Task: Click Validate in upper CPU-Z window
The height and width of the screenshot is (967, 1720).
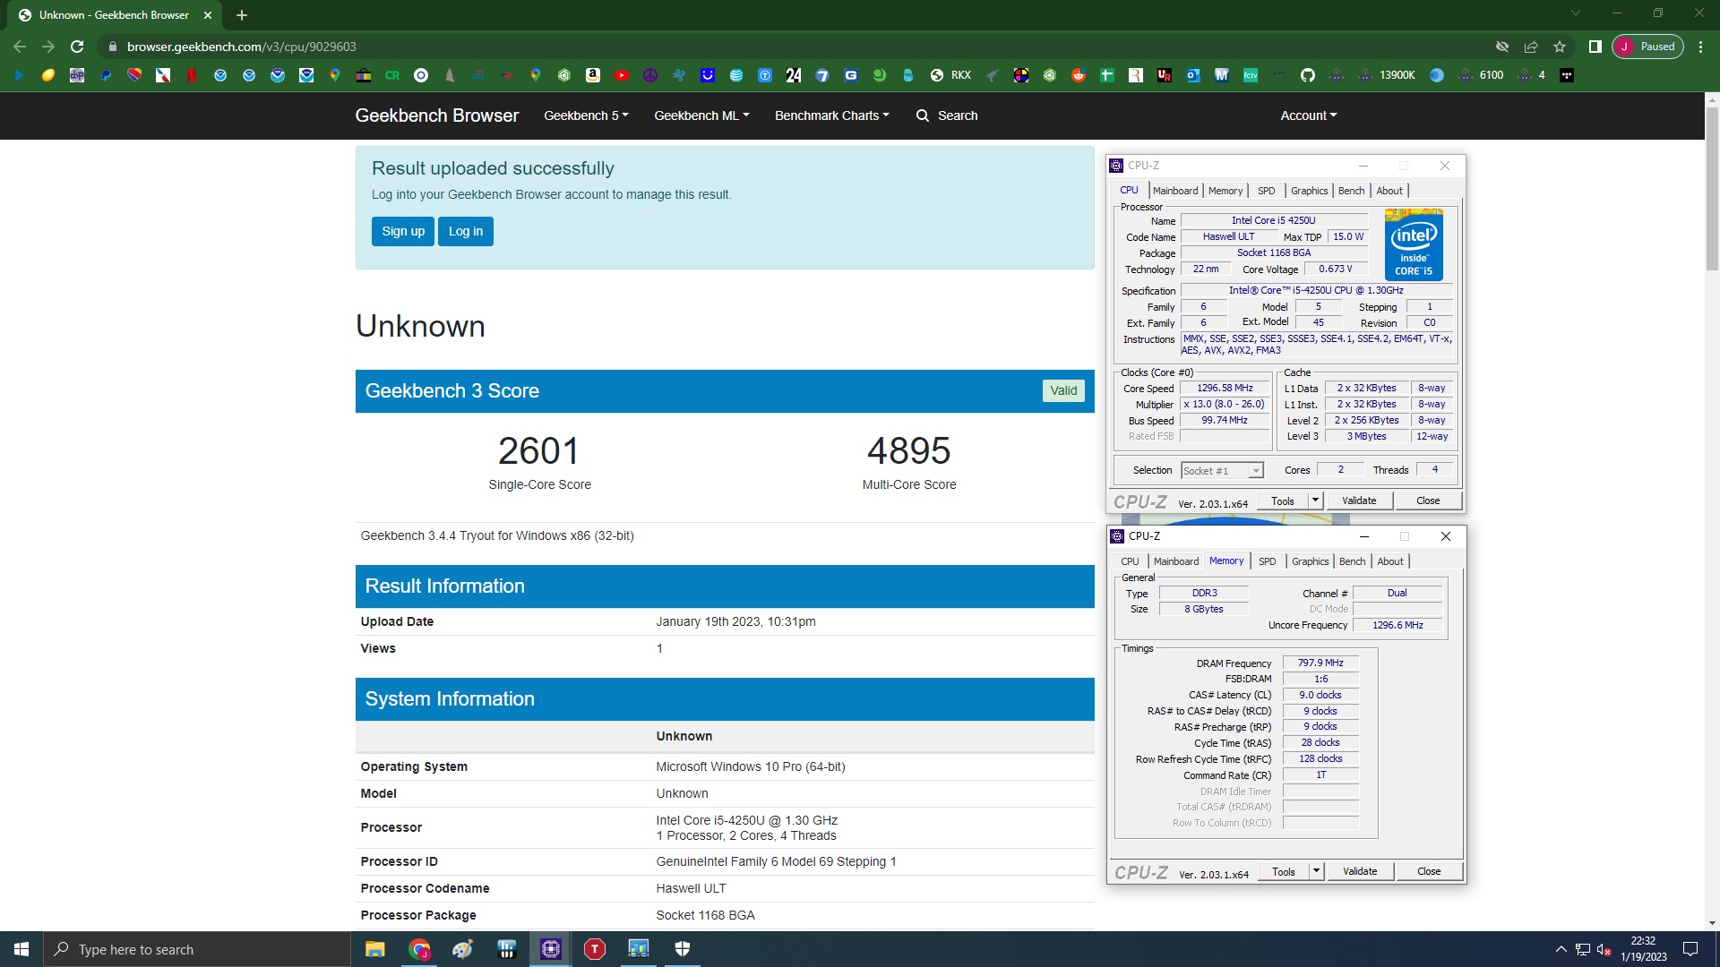Action: tap(1359, 501)
